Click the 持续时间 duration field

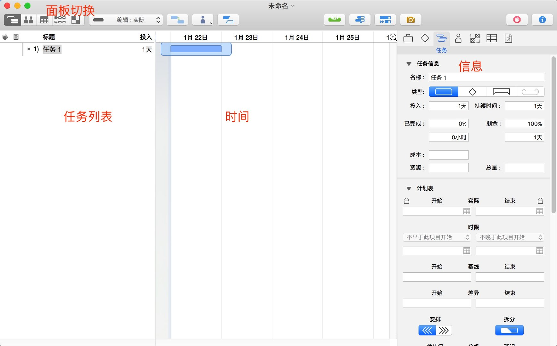pos(525,106)
